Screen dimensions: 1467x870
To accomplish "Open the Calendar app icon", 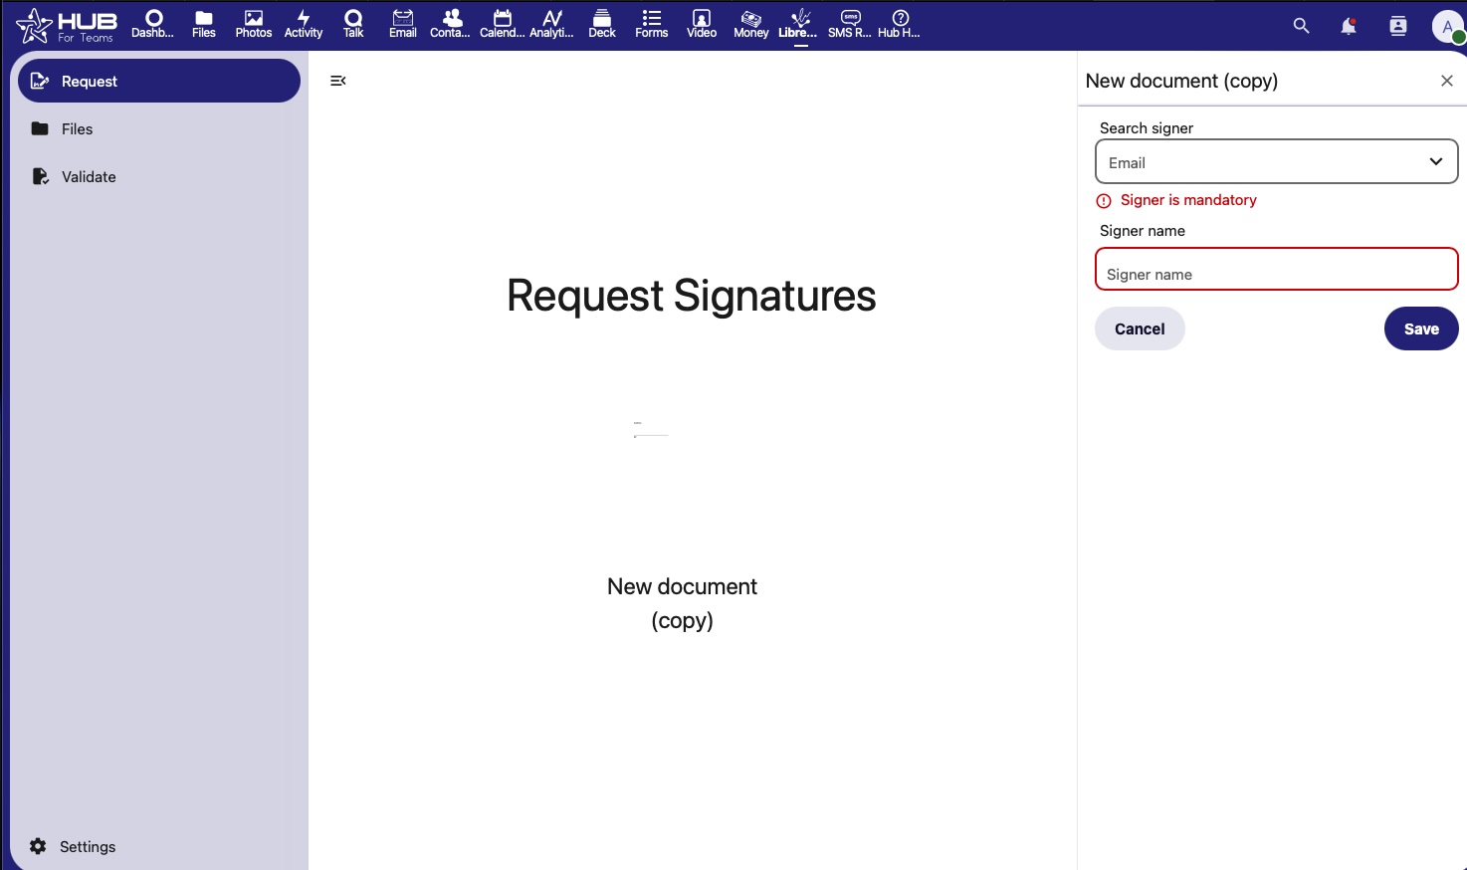I will click(x=502, y=24).
